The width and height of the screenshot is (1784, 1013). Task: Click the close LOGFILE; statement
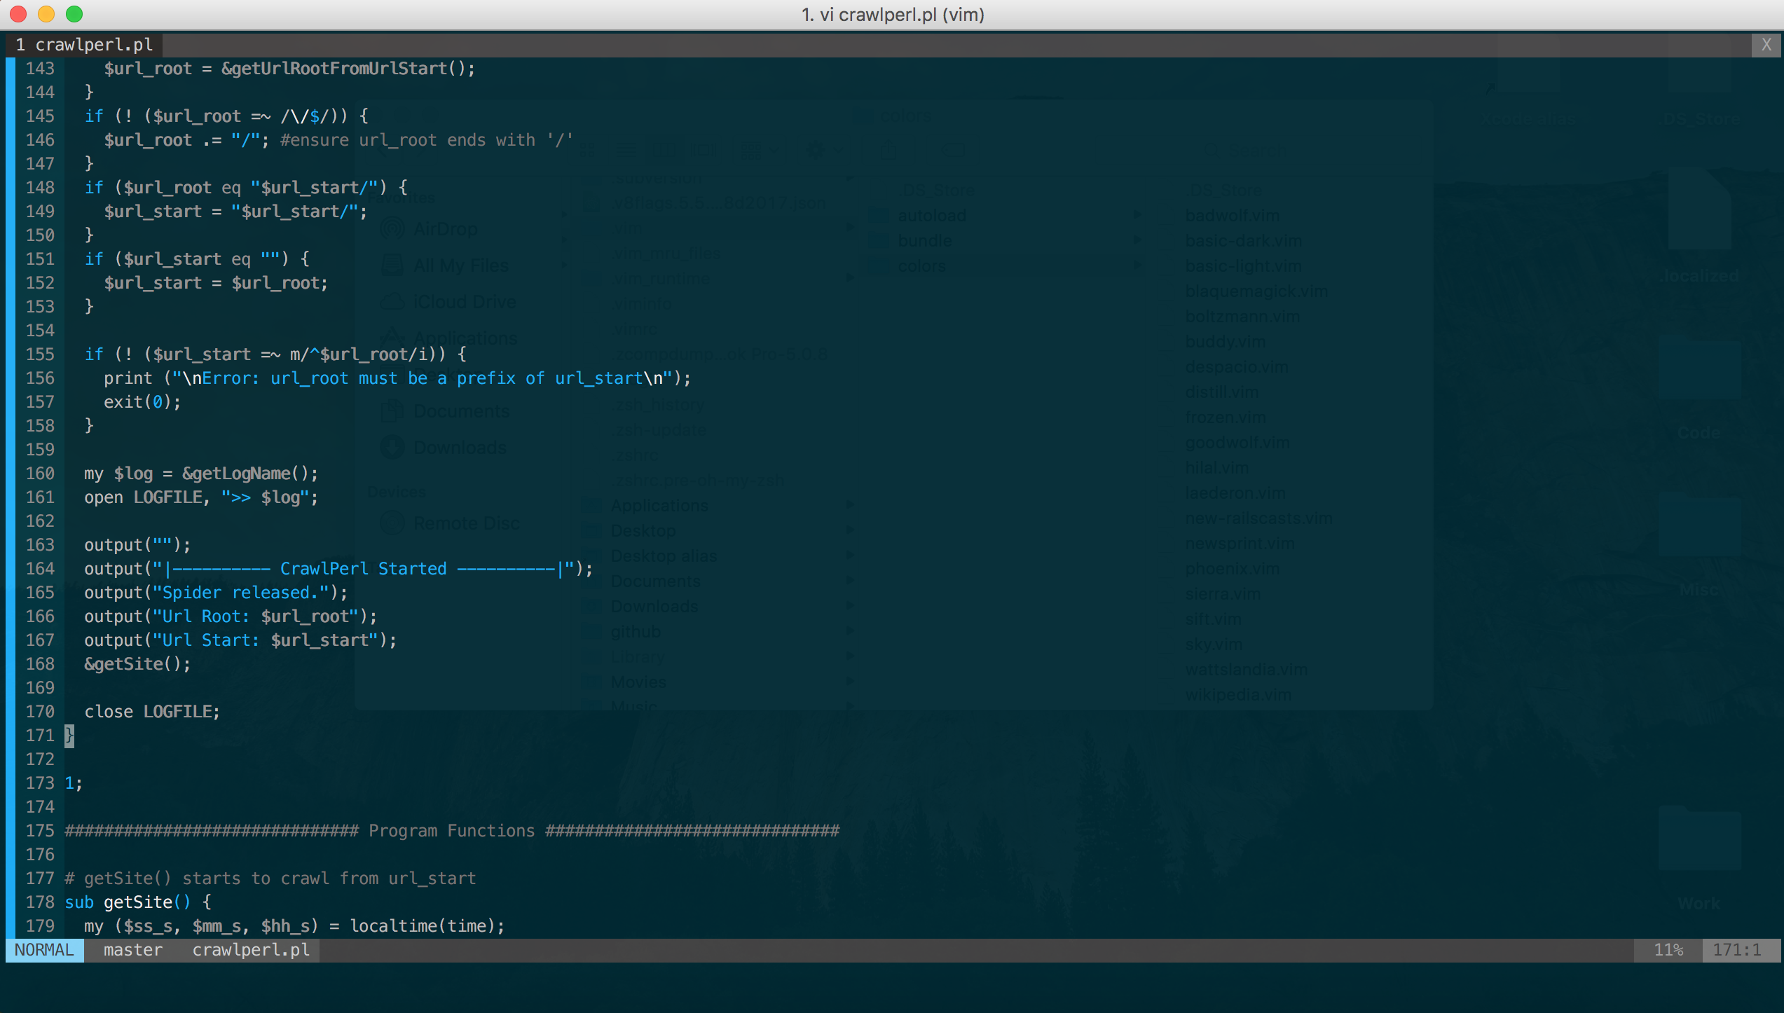click(x=152, y=712)
